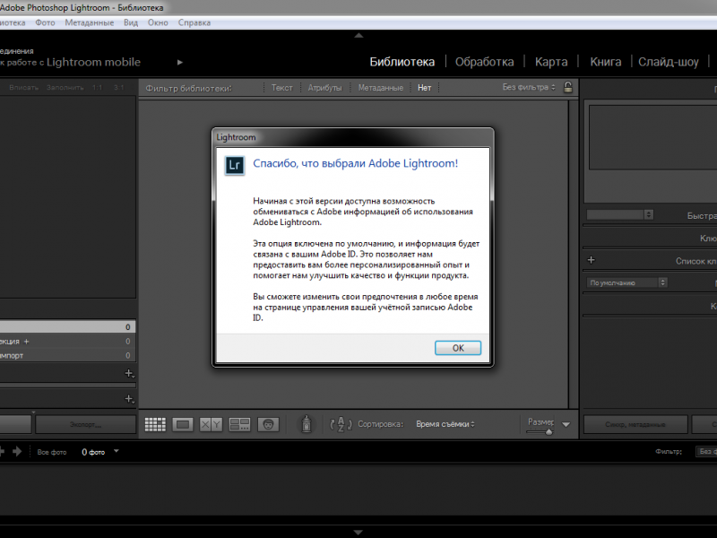Open the Sort order dropdown 'Время съёмки'
Viewport: 717px width, 538px height.
coord(445,424)
